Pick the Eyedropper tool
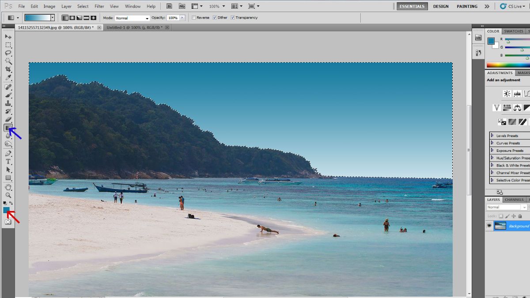 (8, 78)
